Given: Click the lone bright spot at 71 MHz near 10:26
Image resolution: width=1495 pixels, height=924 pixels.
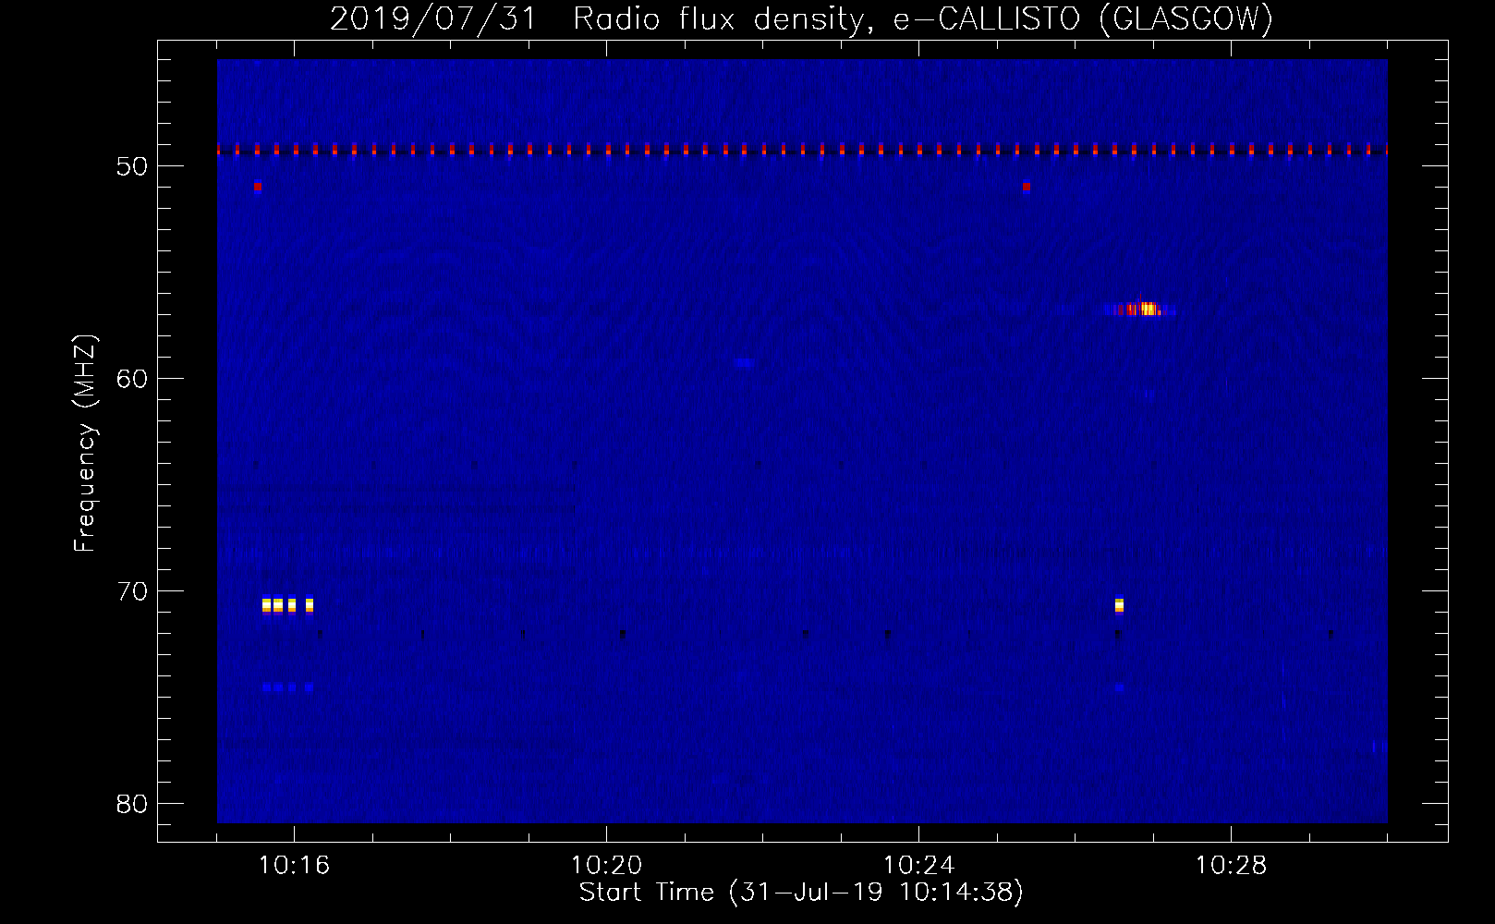Looking at the screenshot, I should point(1119,605).
